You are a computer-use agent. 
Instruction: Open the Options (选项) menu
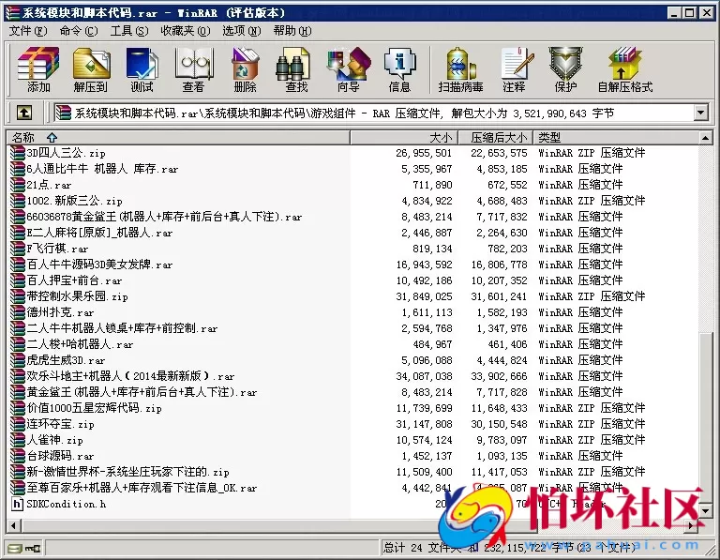[x=242, y=31]
